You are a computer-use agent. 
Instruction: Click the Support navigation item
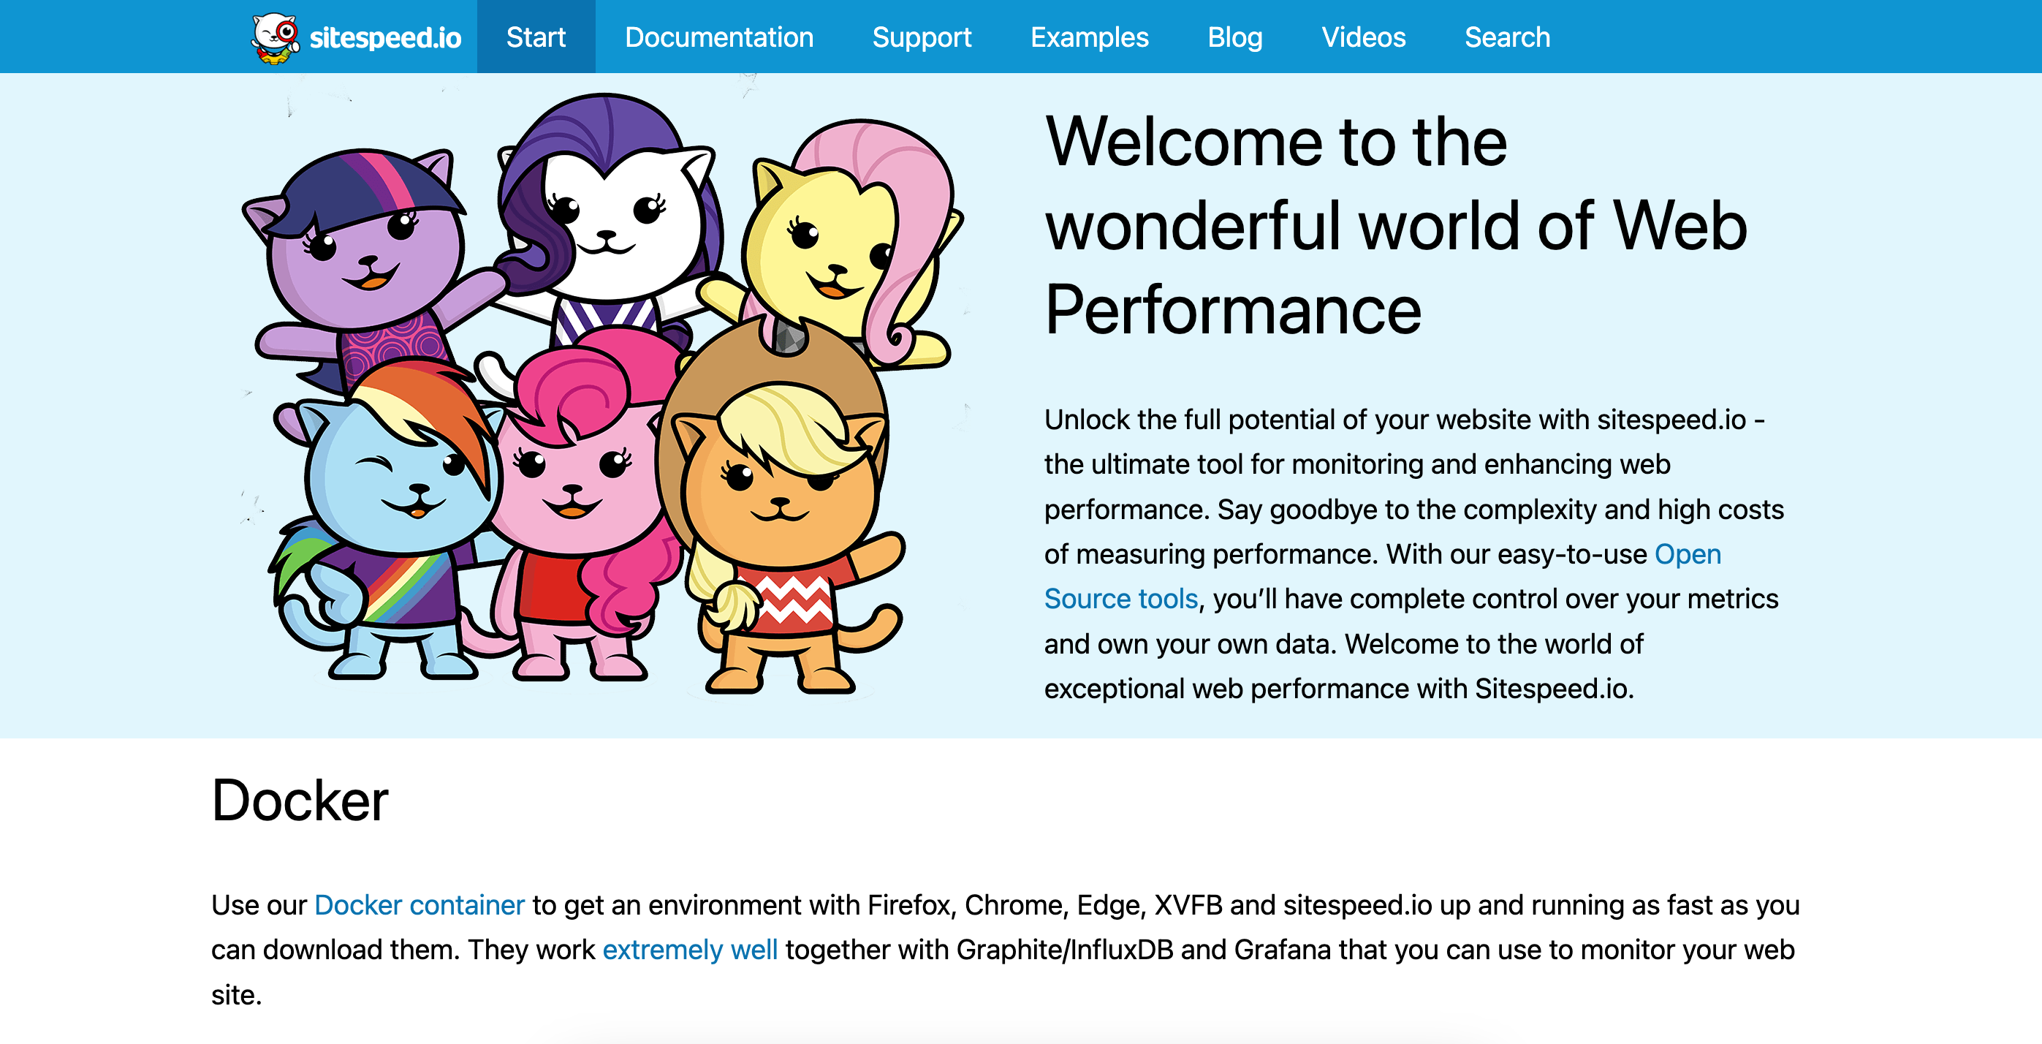[922, 37]
